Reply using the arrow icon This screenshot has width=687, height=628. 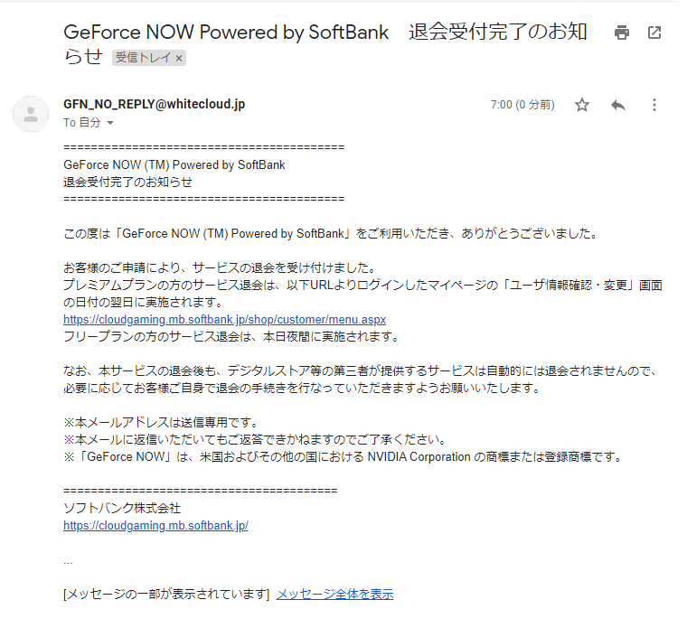(617, 105)
